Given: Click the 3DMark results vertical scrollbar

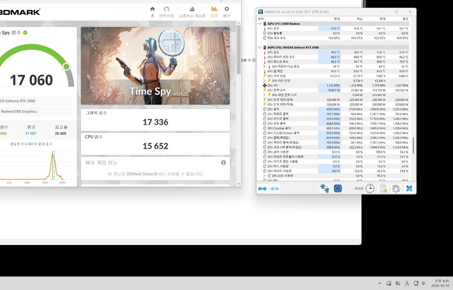Looking at the screenshot, I should click(x=238, y=49).
